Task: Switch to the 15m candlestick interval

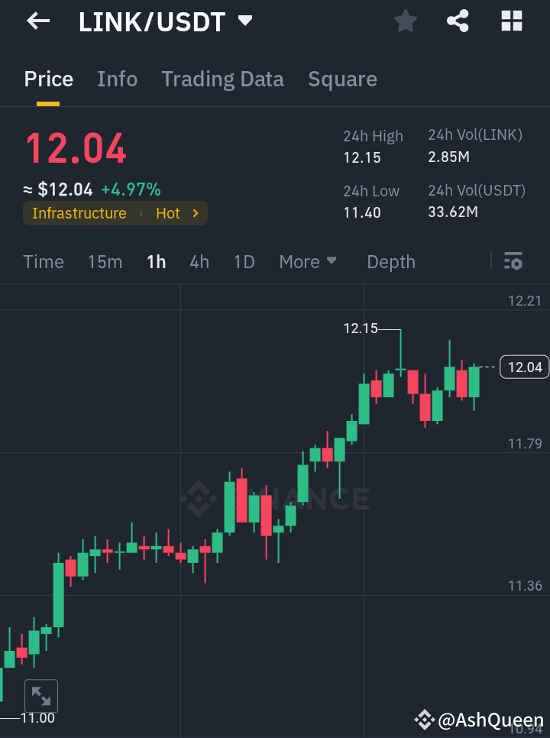Action: pos(105,261)
